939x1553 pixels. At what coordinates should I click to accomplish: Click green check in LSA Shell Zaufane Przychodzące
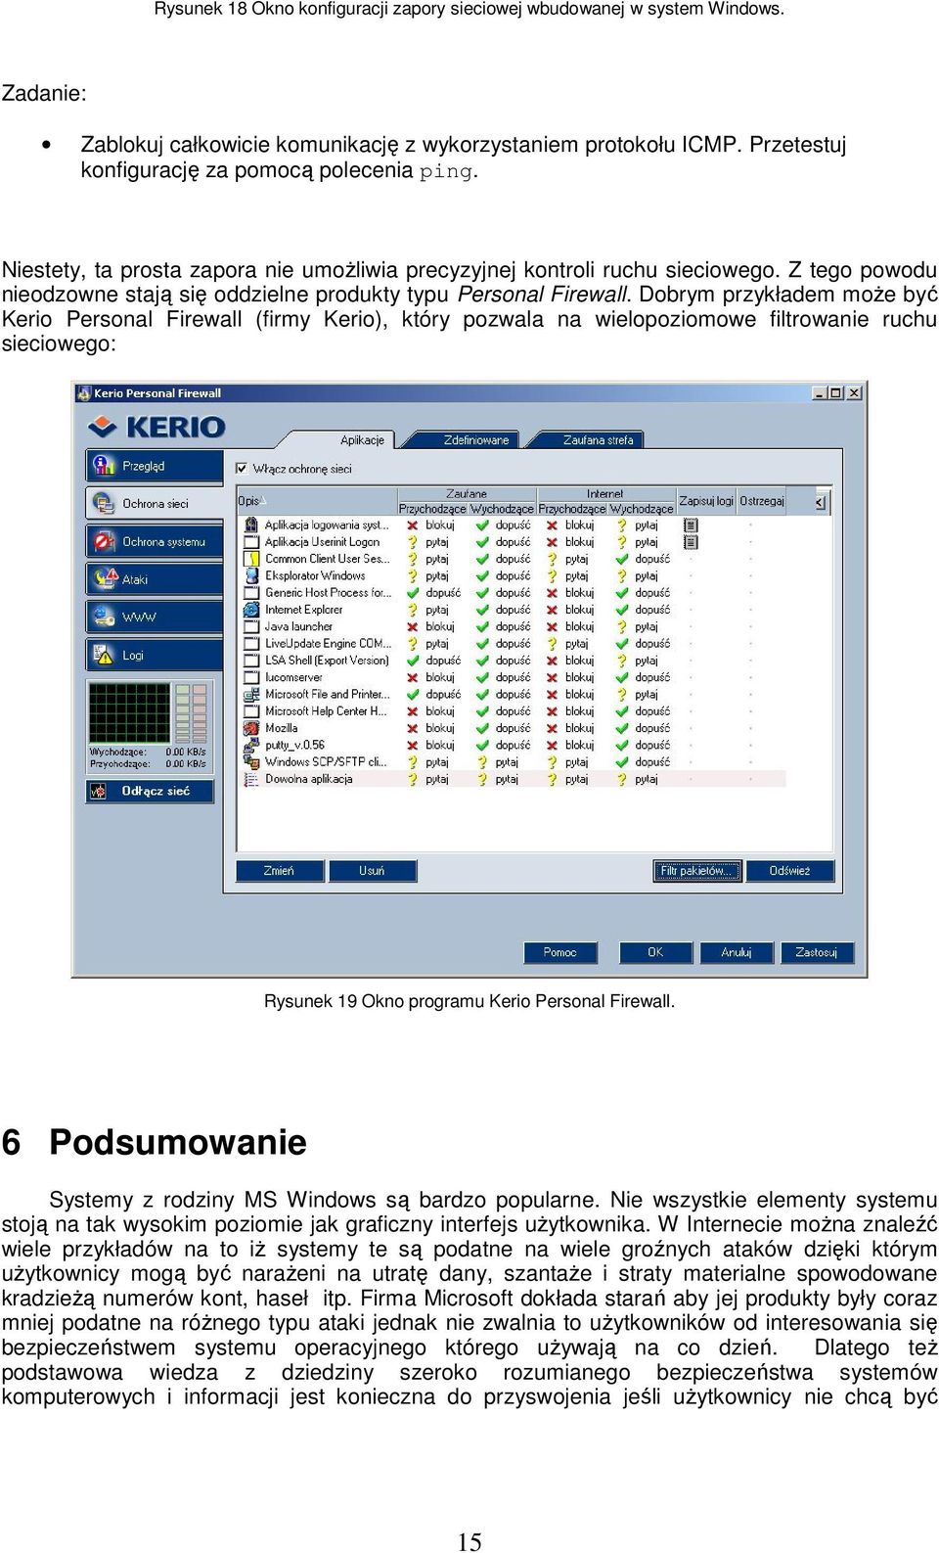(413, 662)
